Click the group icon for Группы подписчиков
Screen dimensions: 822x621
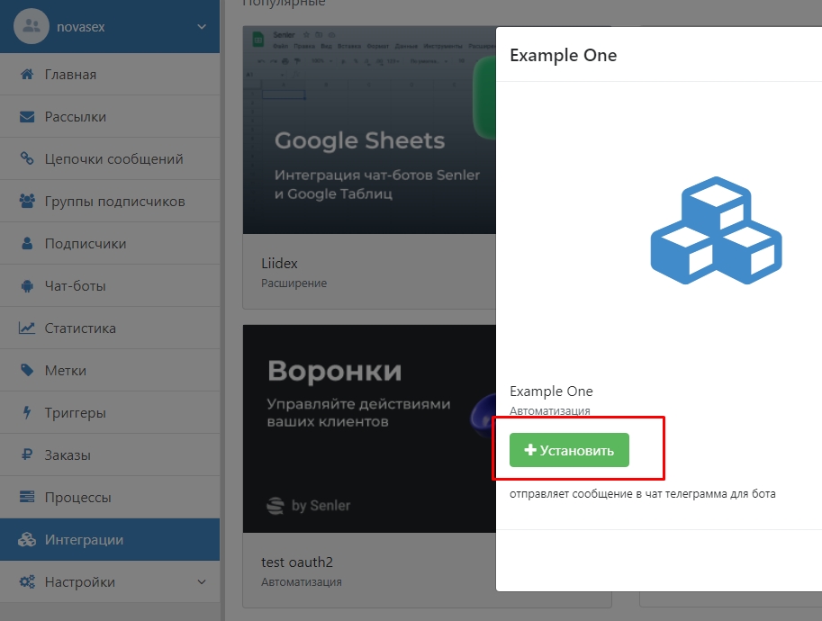pos(27,202)
